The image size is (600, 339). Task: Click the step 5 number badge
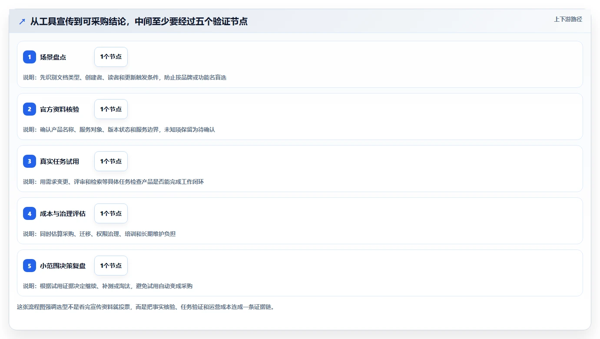(30, 266)
